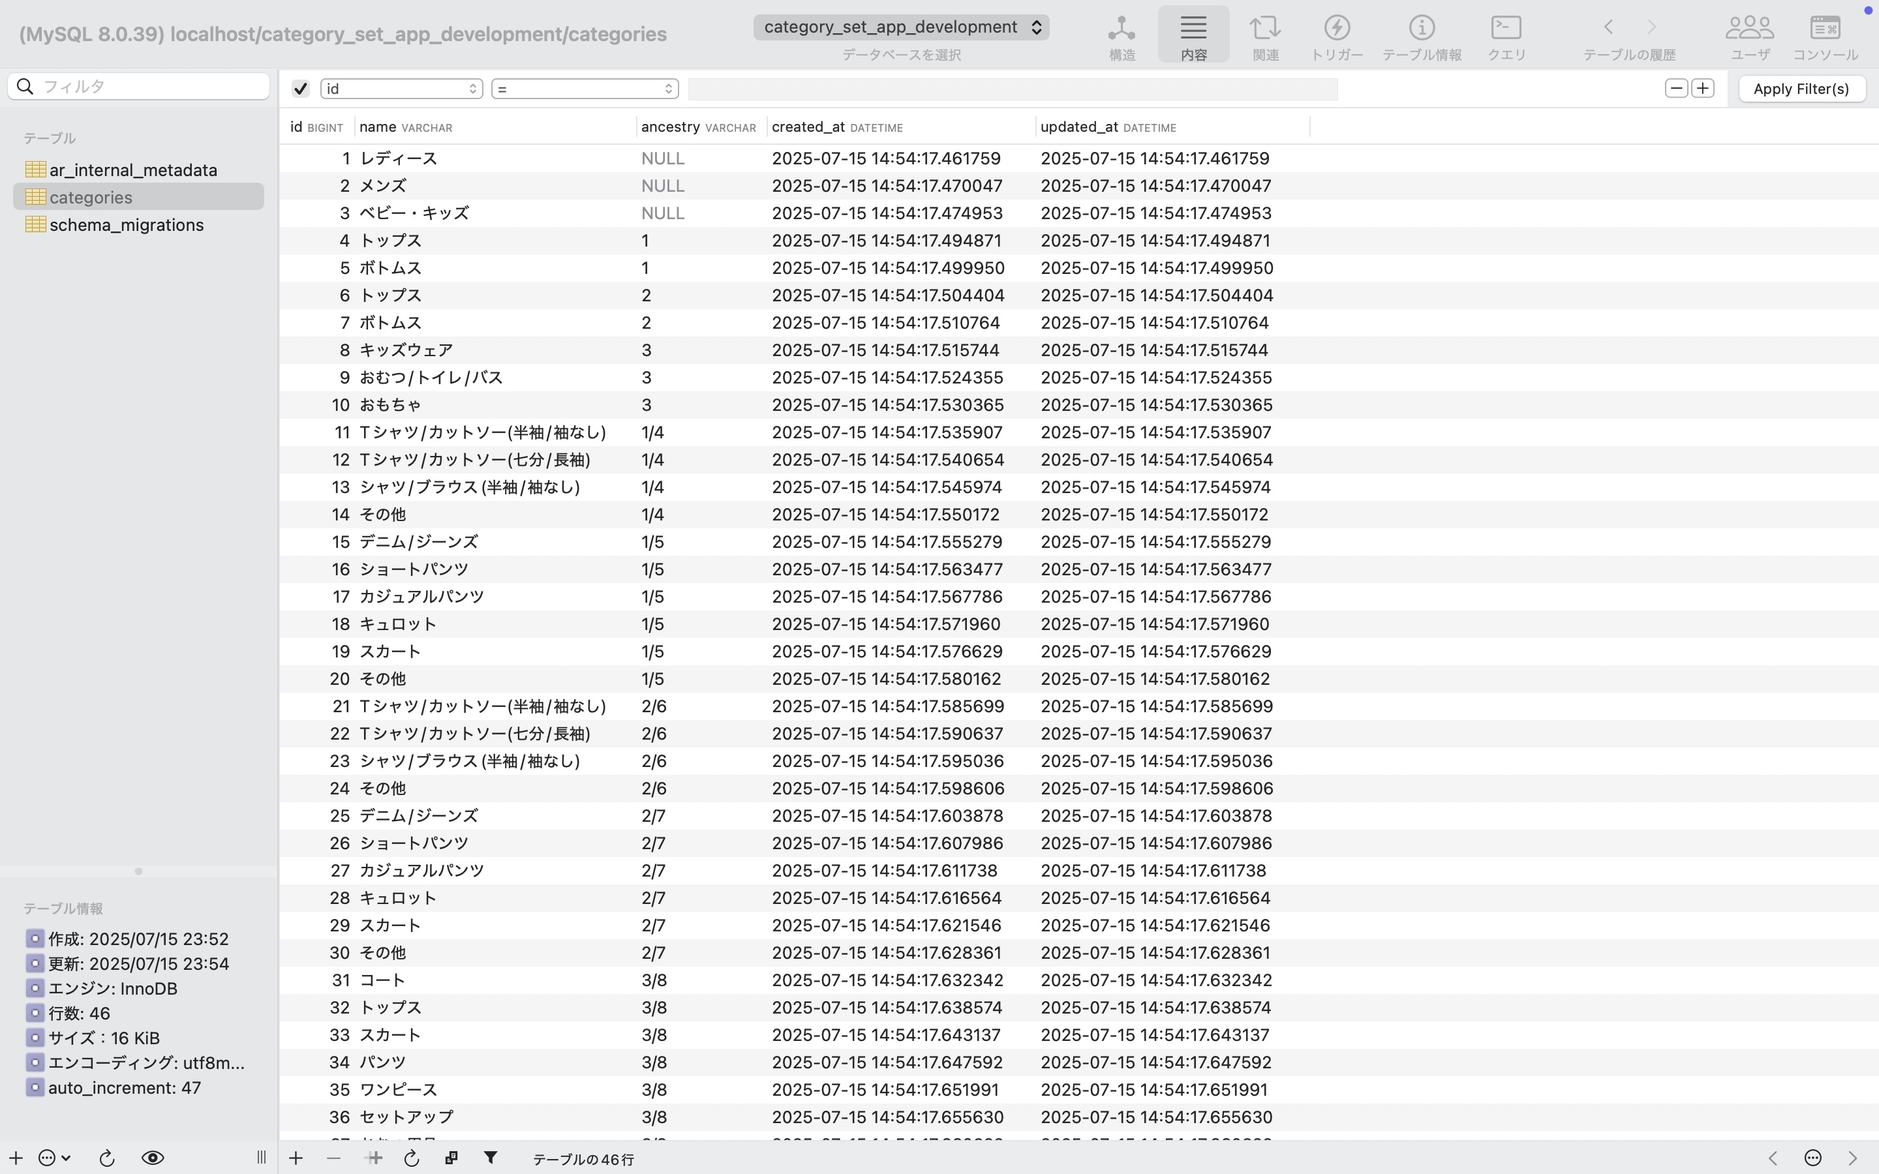
Task: Refresh table contents with the reload icon
Action: [x=412, y=1158]
